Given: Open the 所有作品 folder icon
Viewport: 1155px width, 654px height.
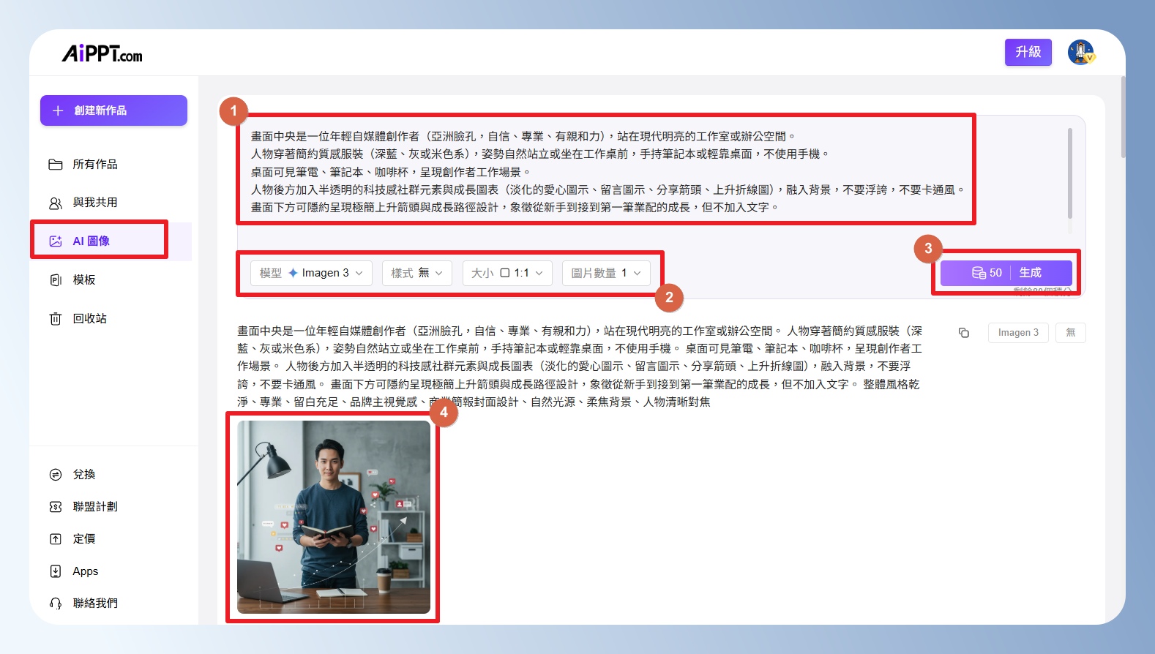Looking at the screenshot, I should pos(56,165).
